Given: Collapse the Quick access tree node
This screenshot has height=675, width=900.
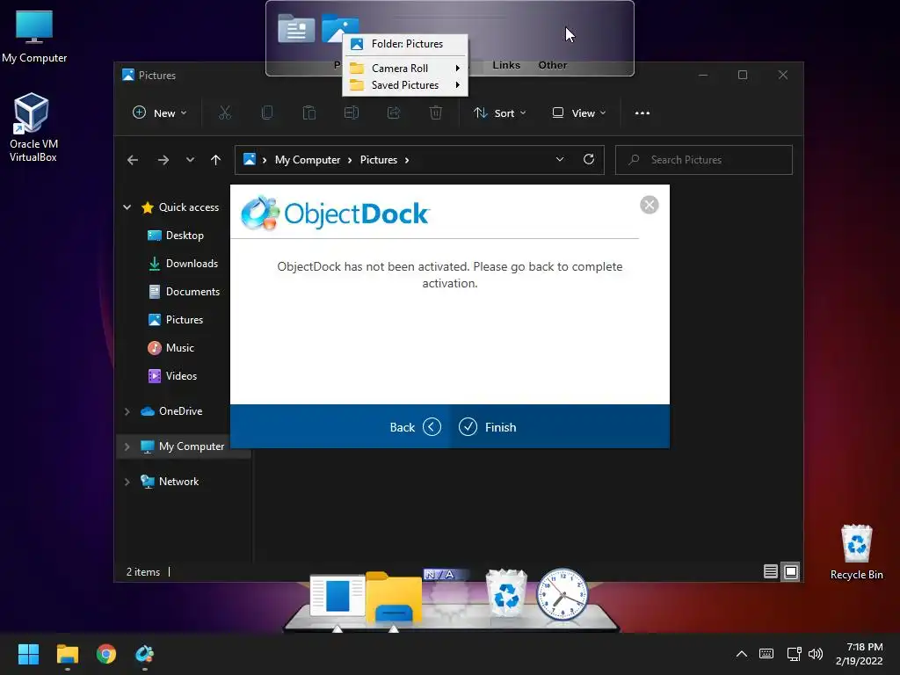Looking at the screenshot, I should tap(127, 207).
